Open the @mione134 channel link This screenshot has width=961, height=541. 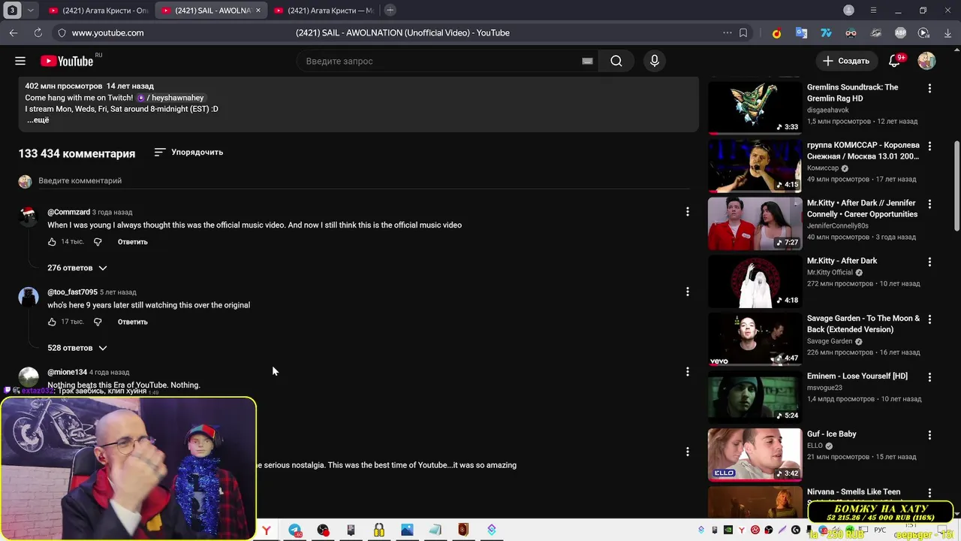(x=67, y=372)
